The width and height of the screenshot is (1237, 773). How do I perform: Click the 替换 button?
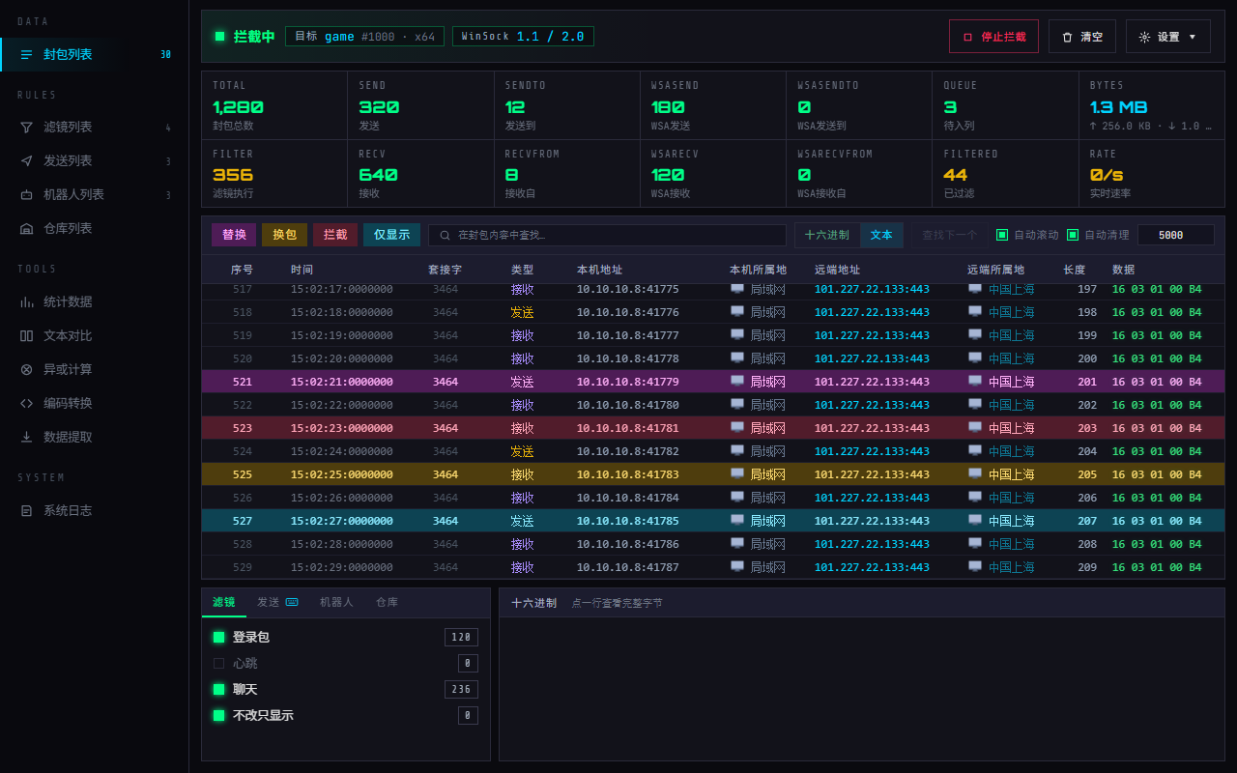(x=234, y=235)
